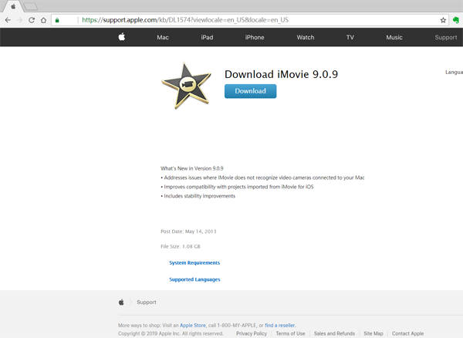This screenshot has height=338, width=463.
Task: Open the iPhone navigation item
Action: coord(255,37)
